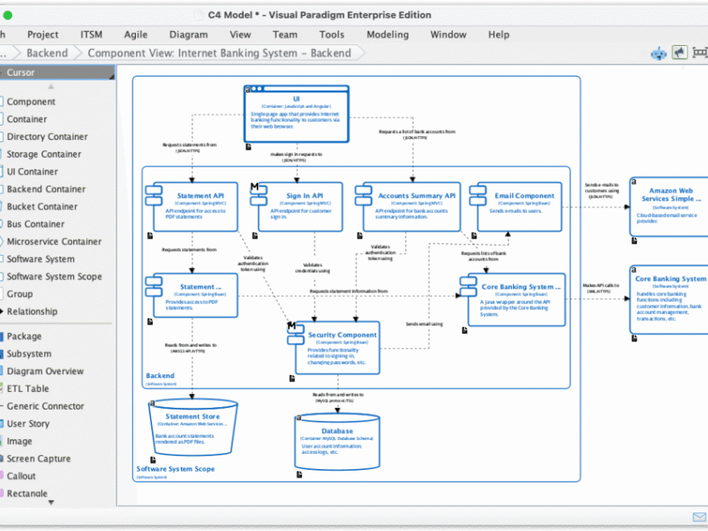The width and height of the screenshot is (708, 531).
Task: Toggle the presentation megaphone tool
Action: coord(679,52)
